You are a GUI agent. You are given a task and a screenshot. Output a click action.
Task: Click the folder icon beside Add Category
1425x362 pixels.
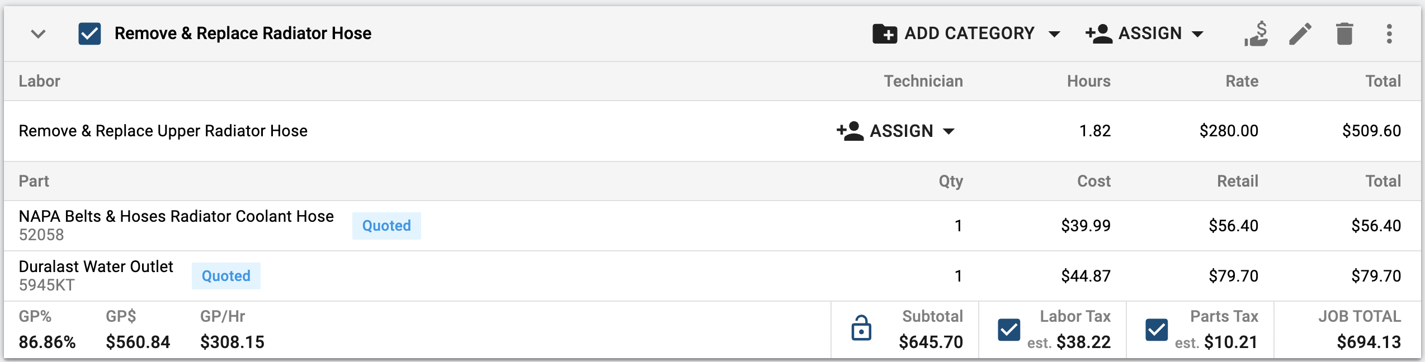[885, 34]
